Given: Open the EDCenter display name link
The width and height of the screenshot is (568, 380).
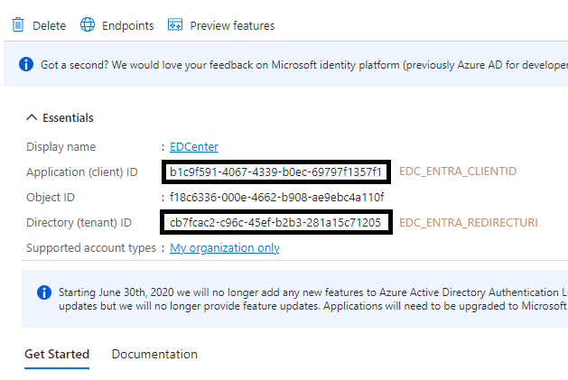Looking at the screenshot, I should tap(194, 147).
